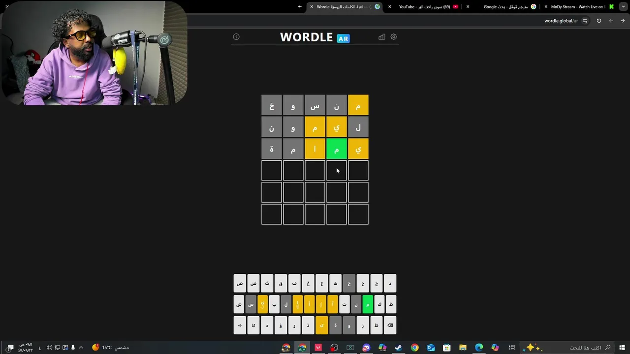Open a new browser tab
The image size is (630, 354).
click(300, 7)
